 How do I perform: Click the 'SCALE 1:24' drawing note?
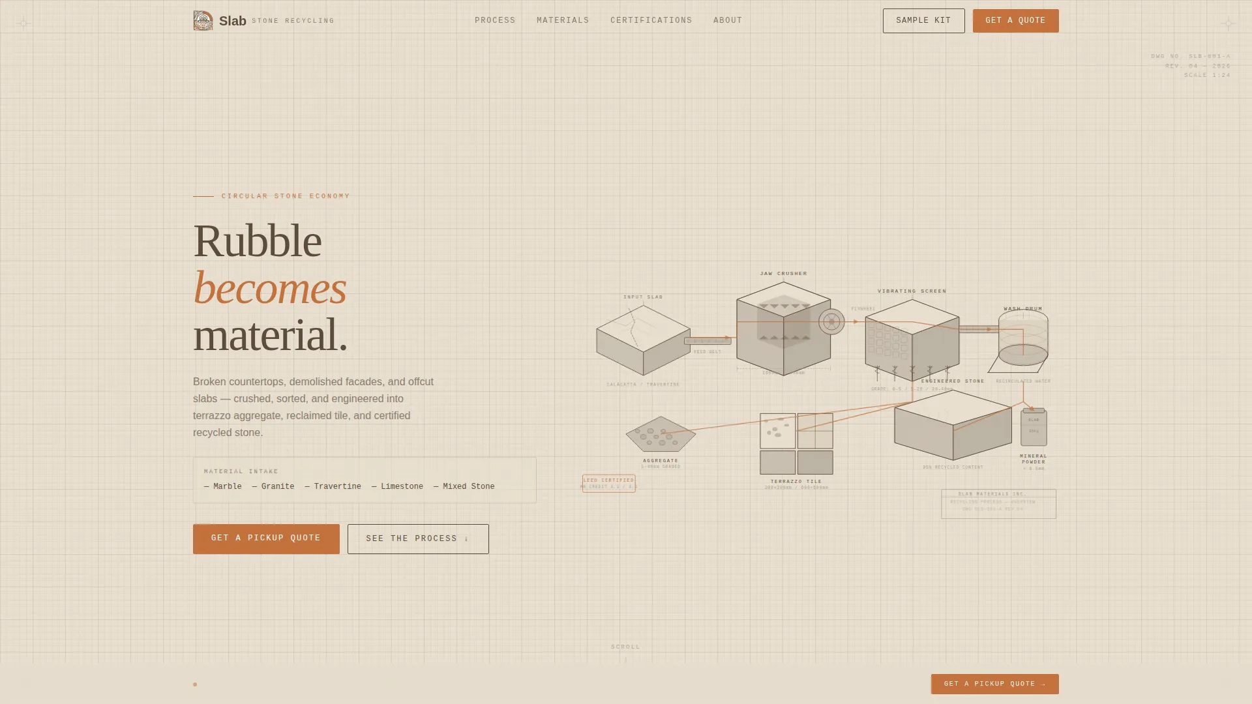pyautogui.click(x=1207, y=76)
